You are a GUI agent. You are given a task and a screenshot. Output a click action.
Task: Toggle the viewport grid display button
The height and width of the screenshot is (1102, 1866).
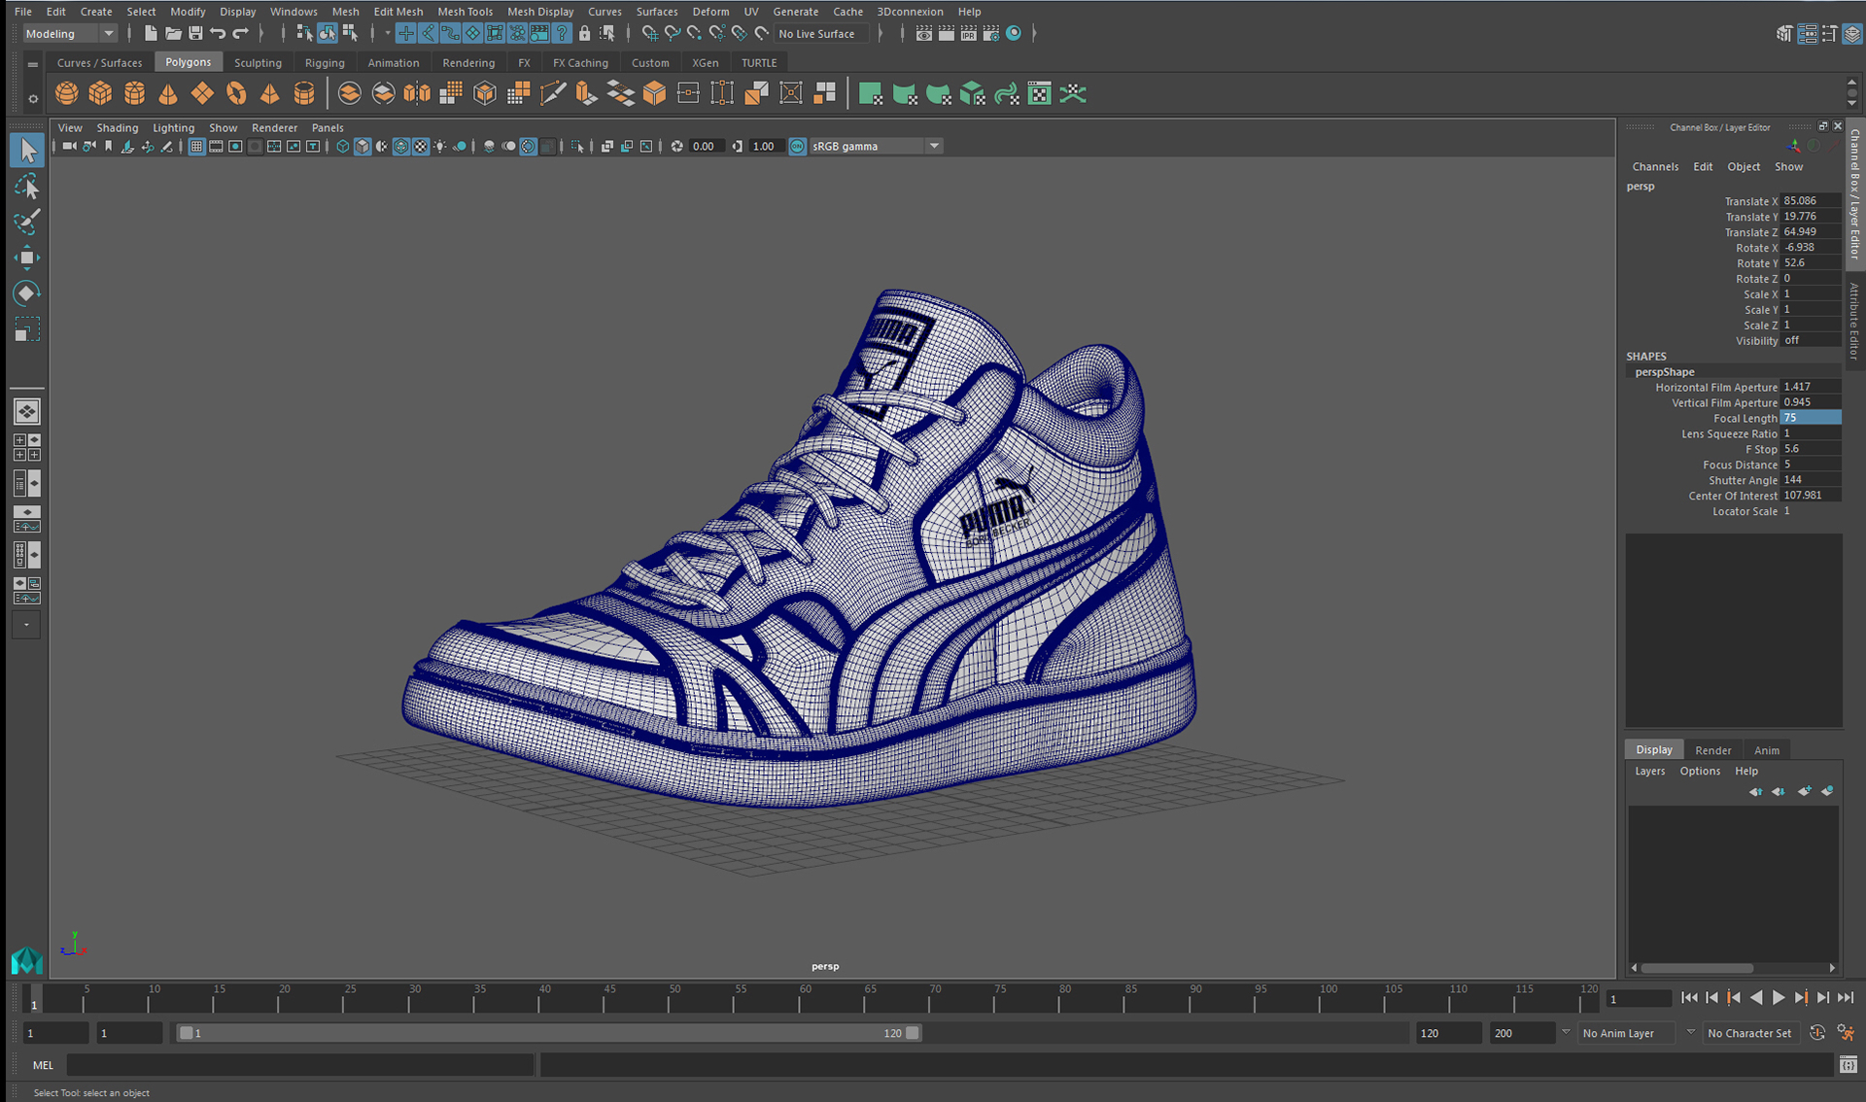click(x=196, y=146)
